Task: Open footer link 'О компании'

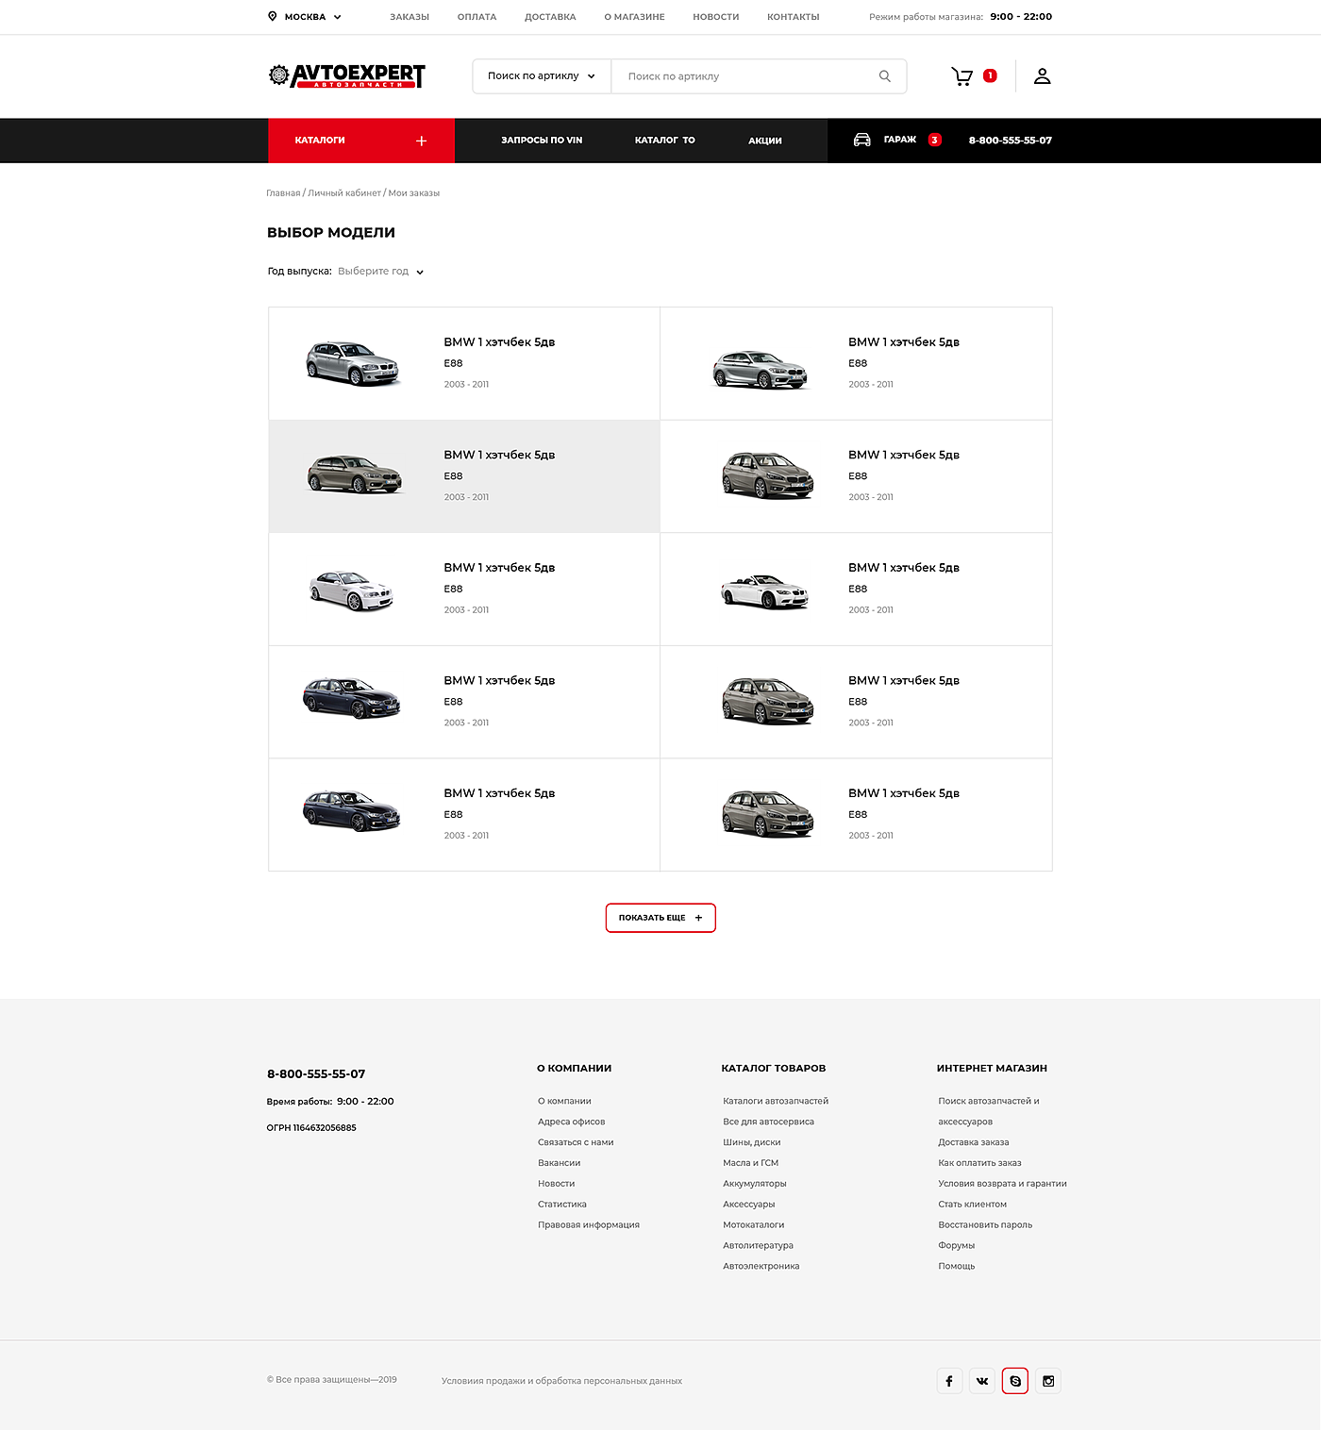Action: coord(564,1101)
